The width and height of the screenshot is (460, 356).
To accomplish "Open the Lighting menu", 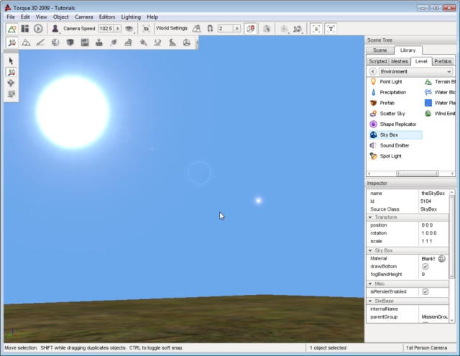I will 130,17.
